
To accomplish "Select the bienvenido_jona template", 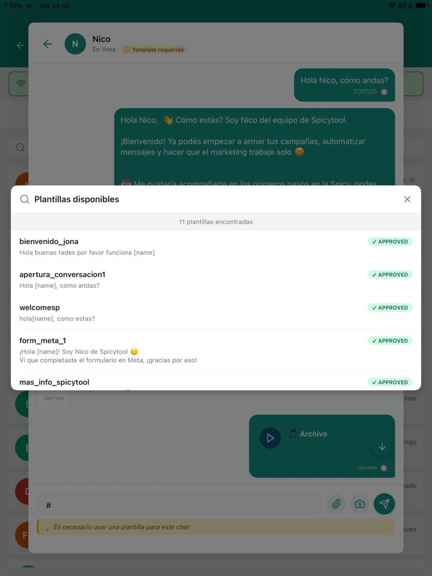I will point(216,247).
